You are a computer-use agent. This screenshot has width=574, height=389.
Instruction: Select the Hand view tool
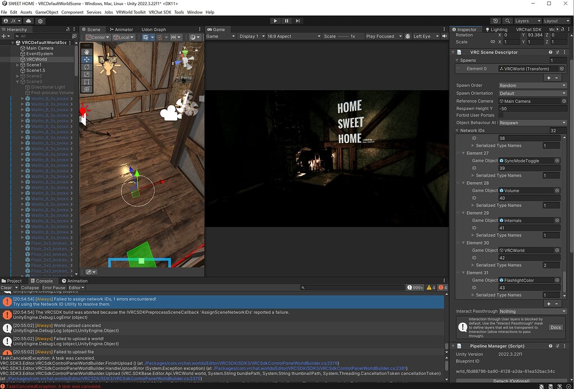[86, 52]
